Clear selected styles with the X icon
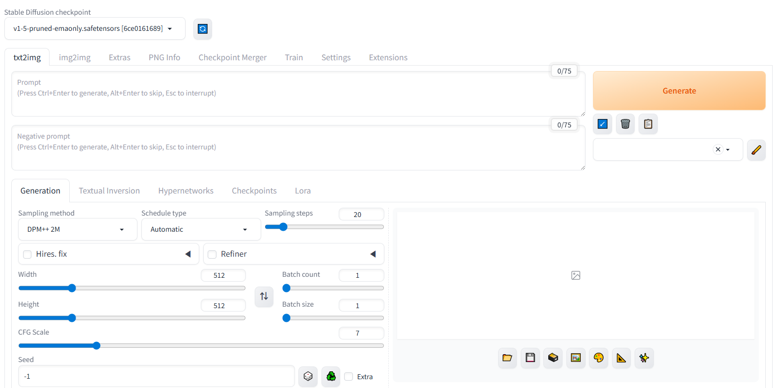This screenshot has width=781, height=388. tap(718, 149)
